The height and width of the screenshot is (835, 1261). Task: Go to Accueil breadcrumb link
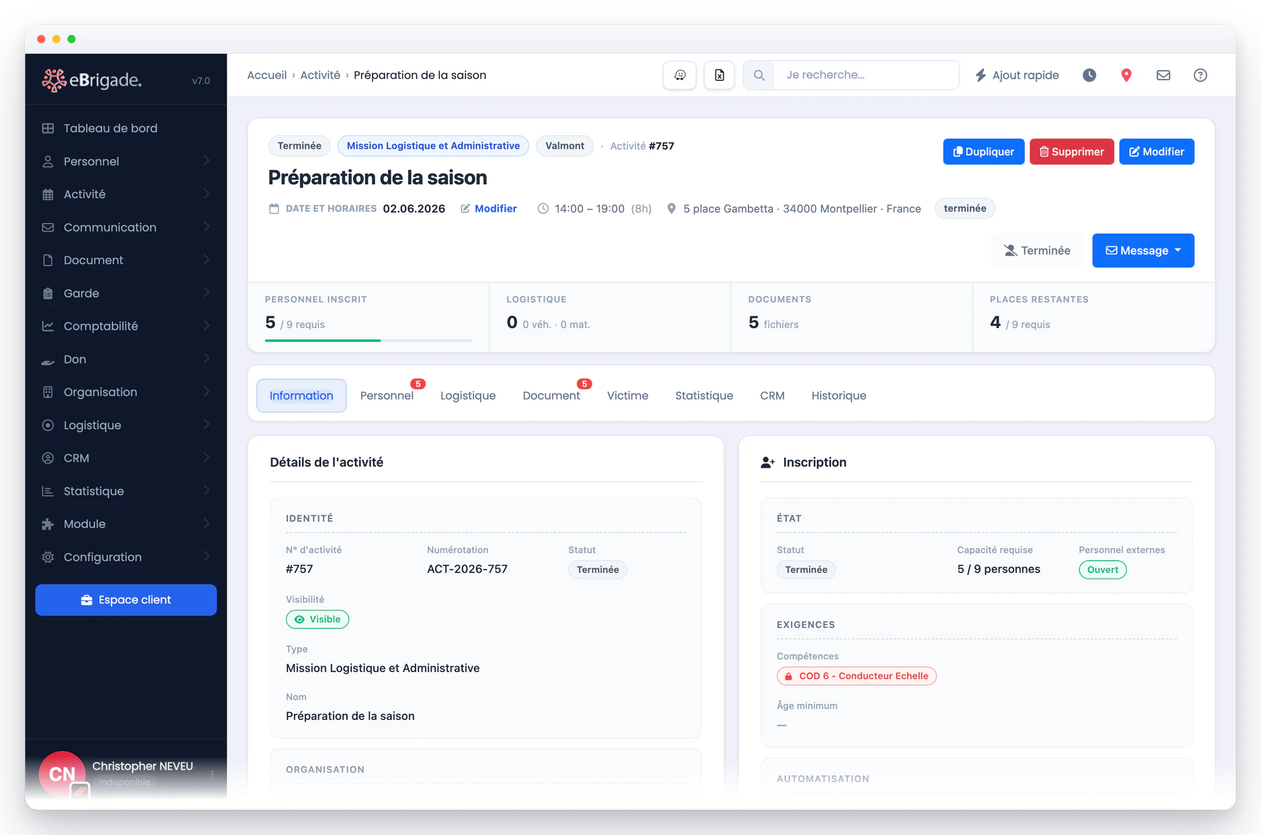267,75
